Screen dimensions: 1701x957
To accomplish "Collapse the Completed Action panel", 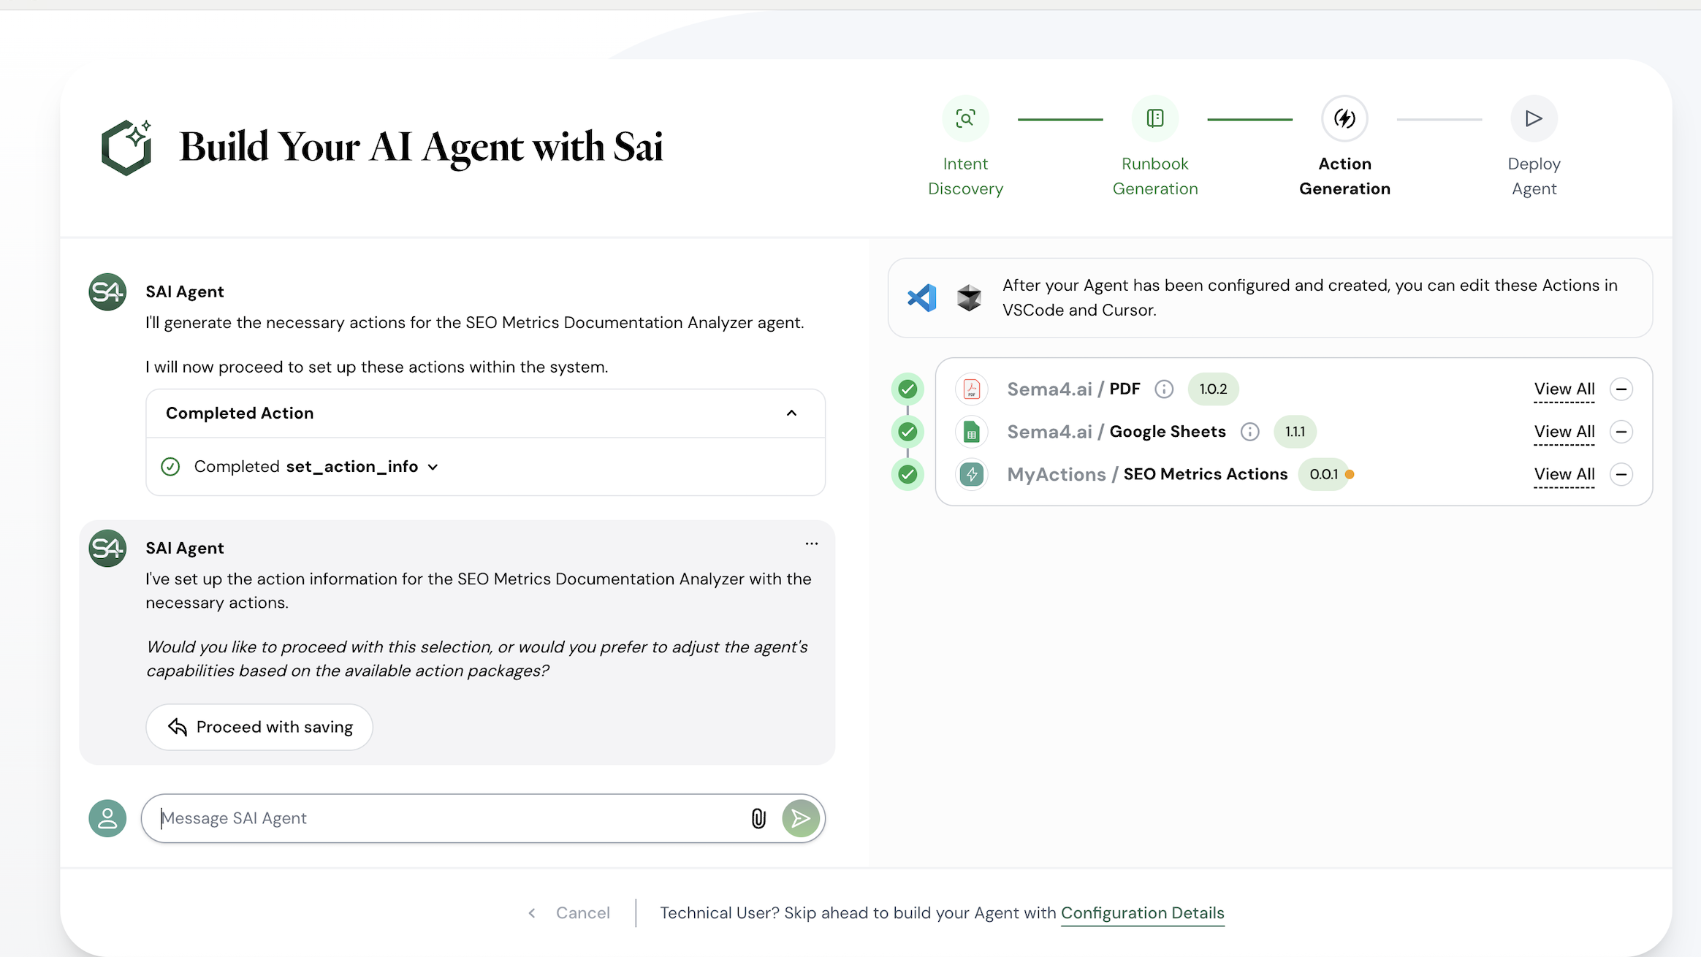I will tap(791, 413).
